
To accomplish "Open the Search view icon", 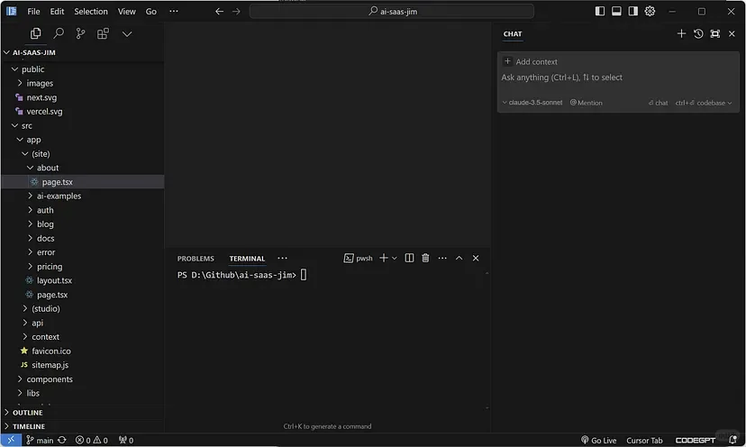I will 59,33.
